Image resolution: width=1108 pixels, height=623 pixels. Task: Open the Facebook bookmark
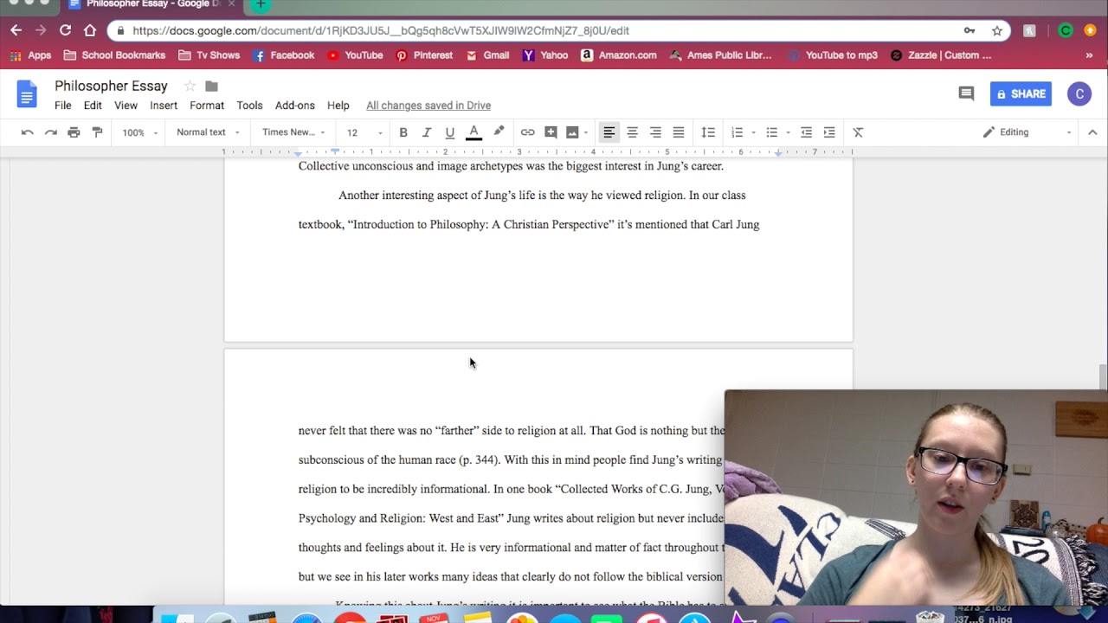(284, 55)
